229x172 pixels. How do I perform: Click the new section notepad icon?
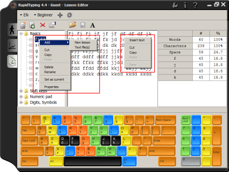(x=23, y=25)
